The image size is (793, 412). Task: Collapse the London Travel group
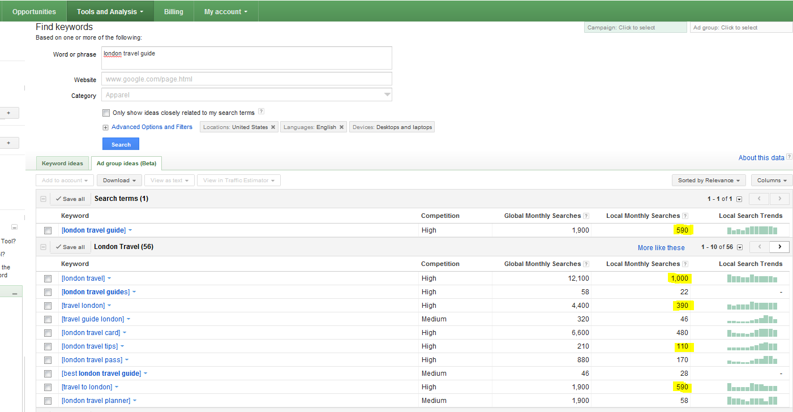tap(43, 247)
